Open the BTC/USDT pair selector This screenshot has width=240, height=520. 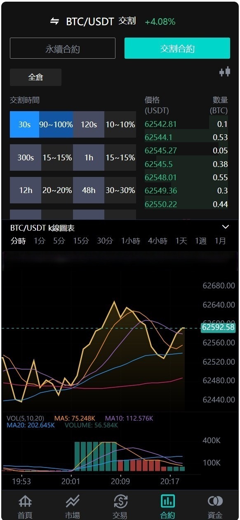[90, 21]
